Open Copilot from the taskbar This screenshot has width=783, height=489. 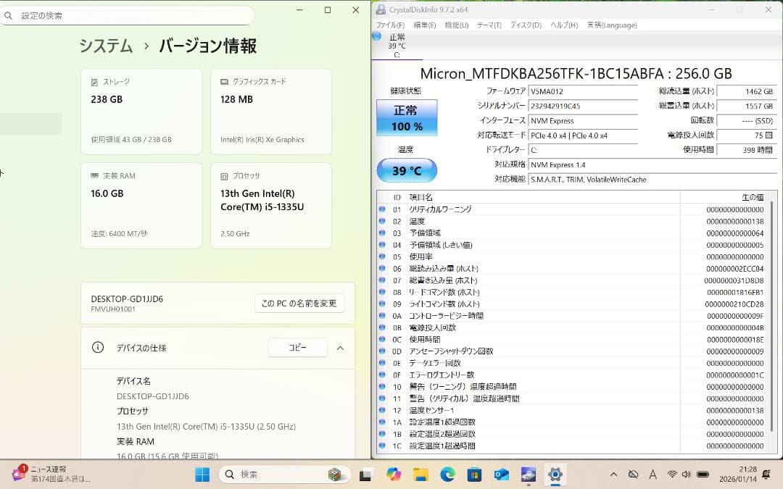pyautogui.click(x=394, y=475)
